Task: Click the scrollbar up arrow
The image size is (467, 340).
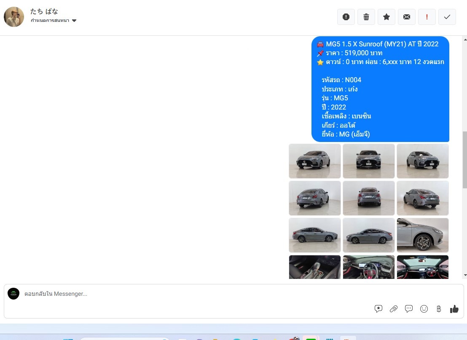Action: pos(465,39)
